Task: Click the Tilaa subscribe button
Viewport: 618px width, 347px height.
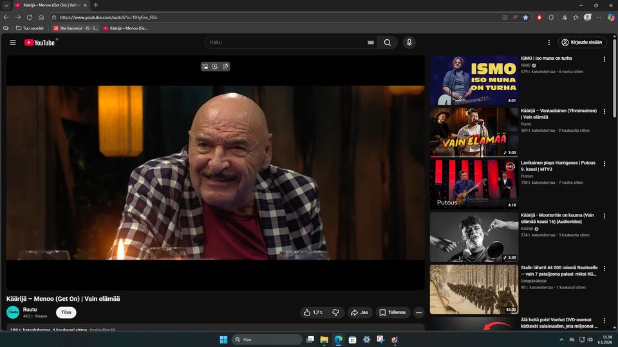Action: tap(66, 312)
